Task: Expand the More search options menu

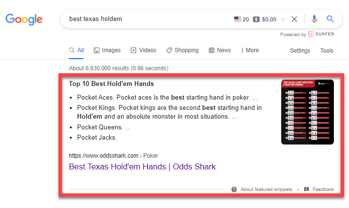Action: (249, 50)
